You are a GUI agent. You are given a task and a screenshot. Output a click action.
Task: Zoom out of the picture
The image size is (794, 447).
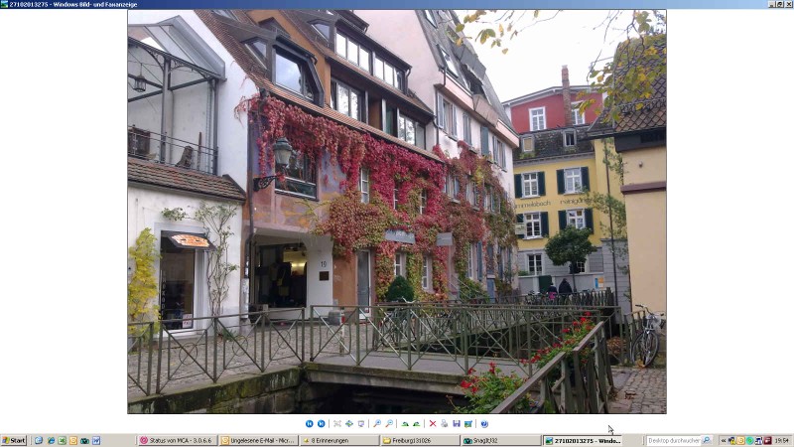pos(389,424)
